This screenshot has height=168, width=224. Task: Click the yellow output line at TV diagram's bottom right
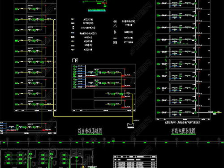click(x=216, y=112)
